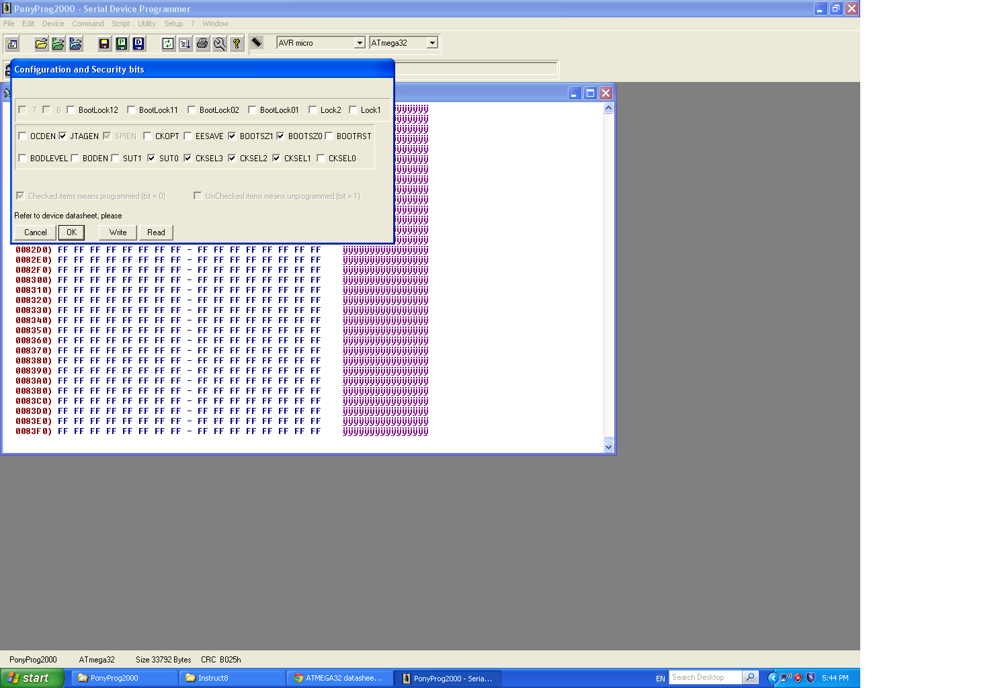The image size is (998, 688).
Task: Tick the Lock1 checkbox
Action: (x=353, y=110)
